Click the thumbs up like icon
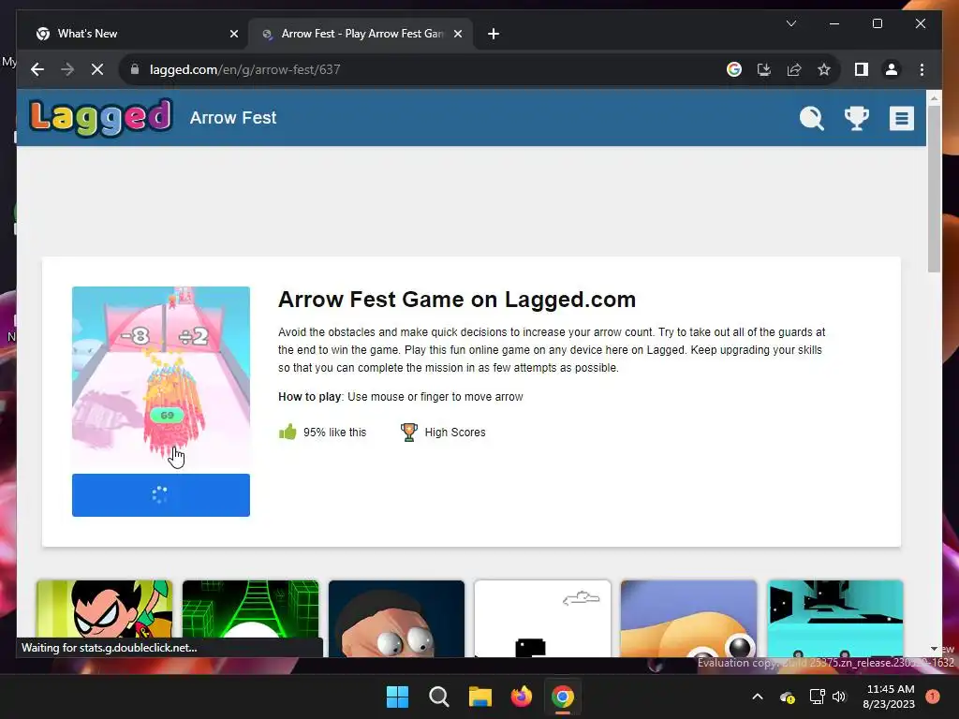Image resolution: width=959 pixels, height=719 pixels. point(288,432)
